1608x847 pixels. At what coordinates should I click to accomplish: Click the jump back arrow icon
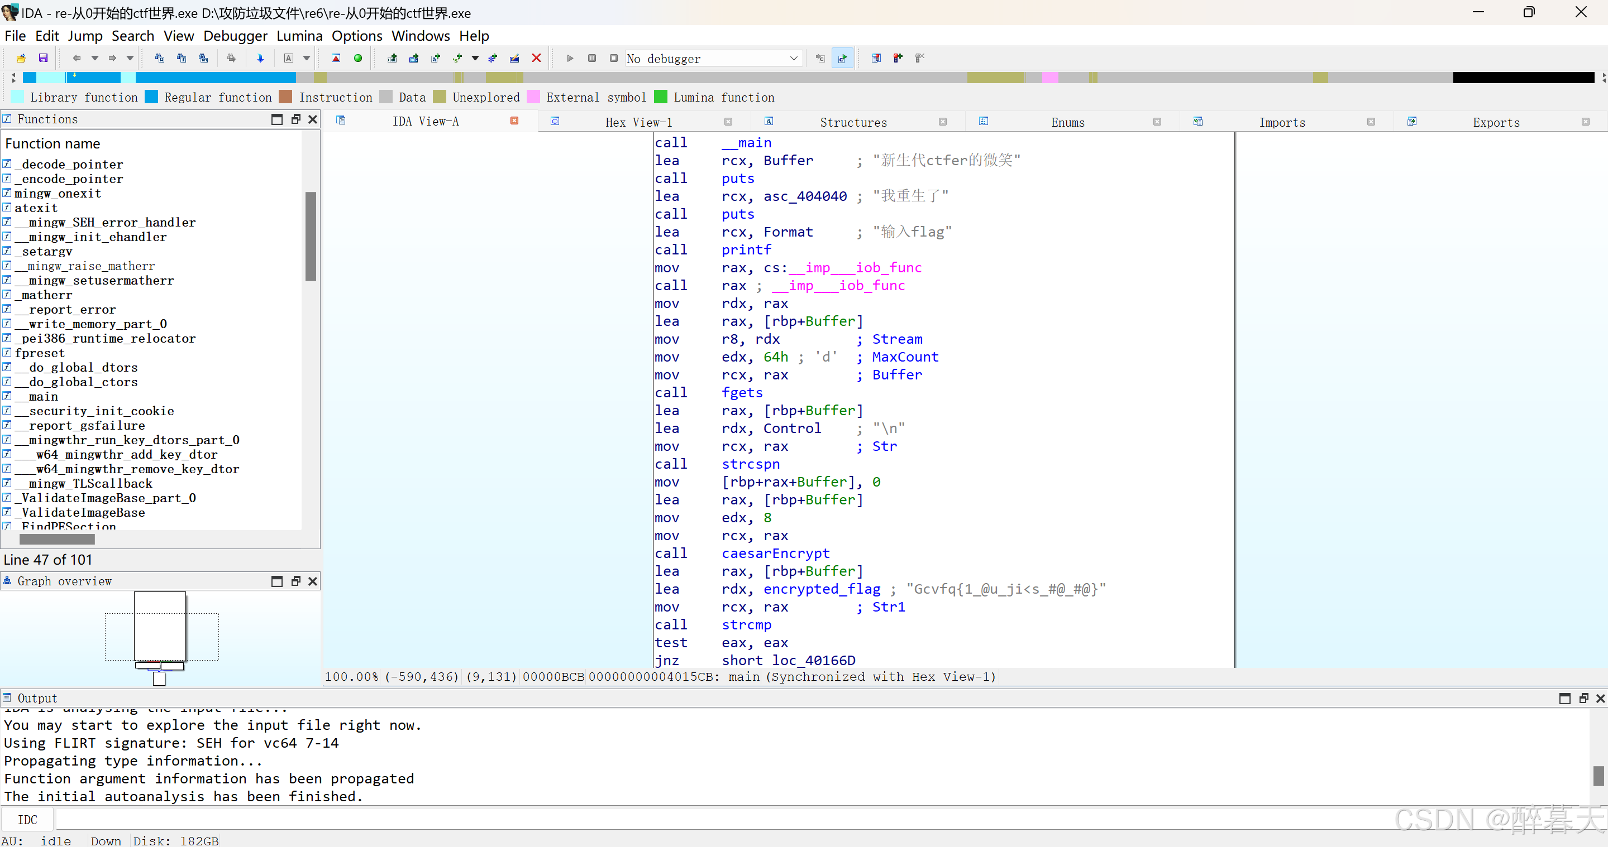77,58
